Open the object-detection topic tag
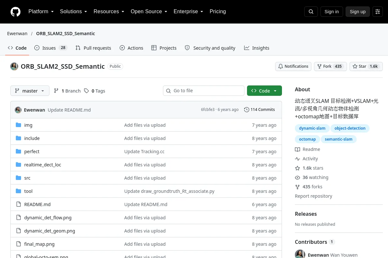Viewport: 388px width, 258px height. (350, 128)
